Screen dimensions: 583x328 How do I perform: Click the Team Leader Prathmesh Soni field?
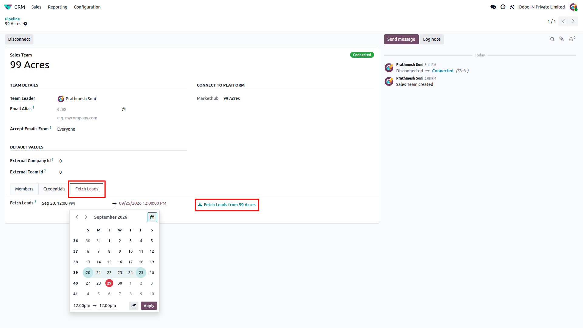121,99
